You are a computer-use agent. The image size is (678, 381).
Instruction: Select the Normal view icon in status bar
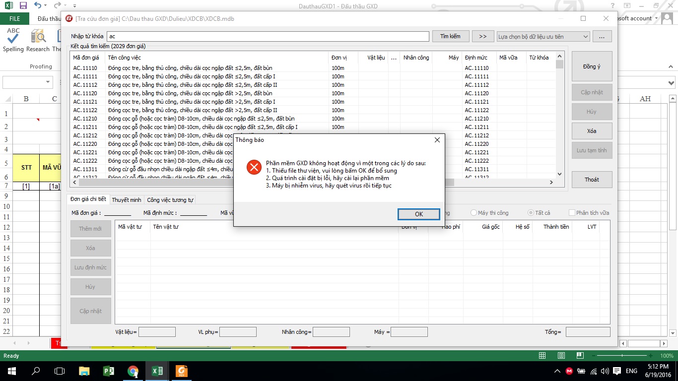pos(542,356)
